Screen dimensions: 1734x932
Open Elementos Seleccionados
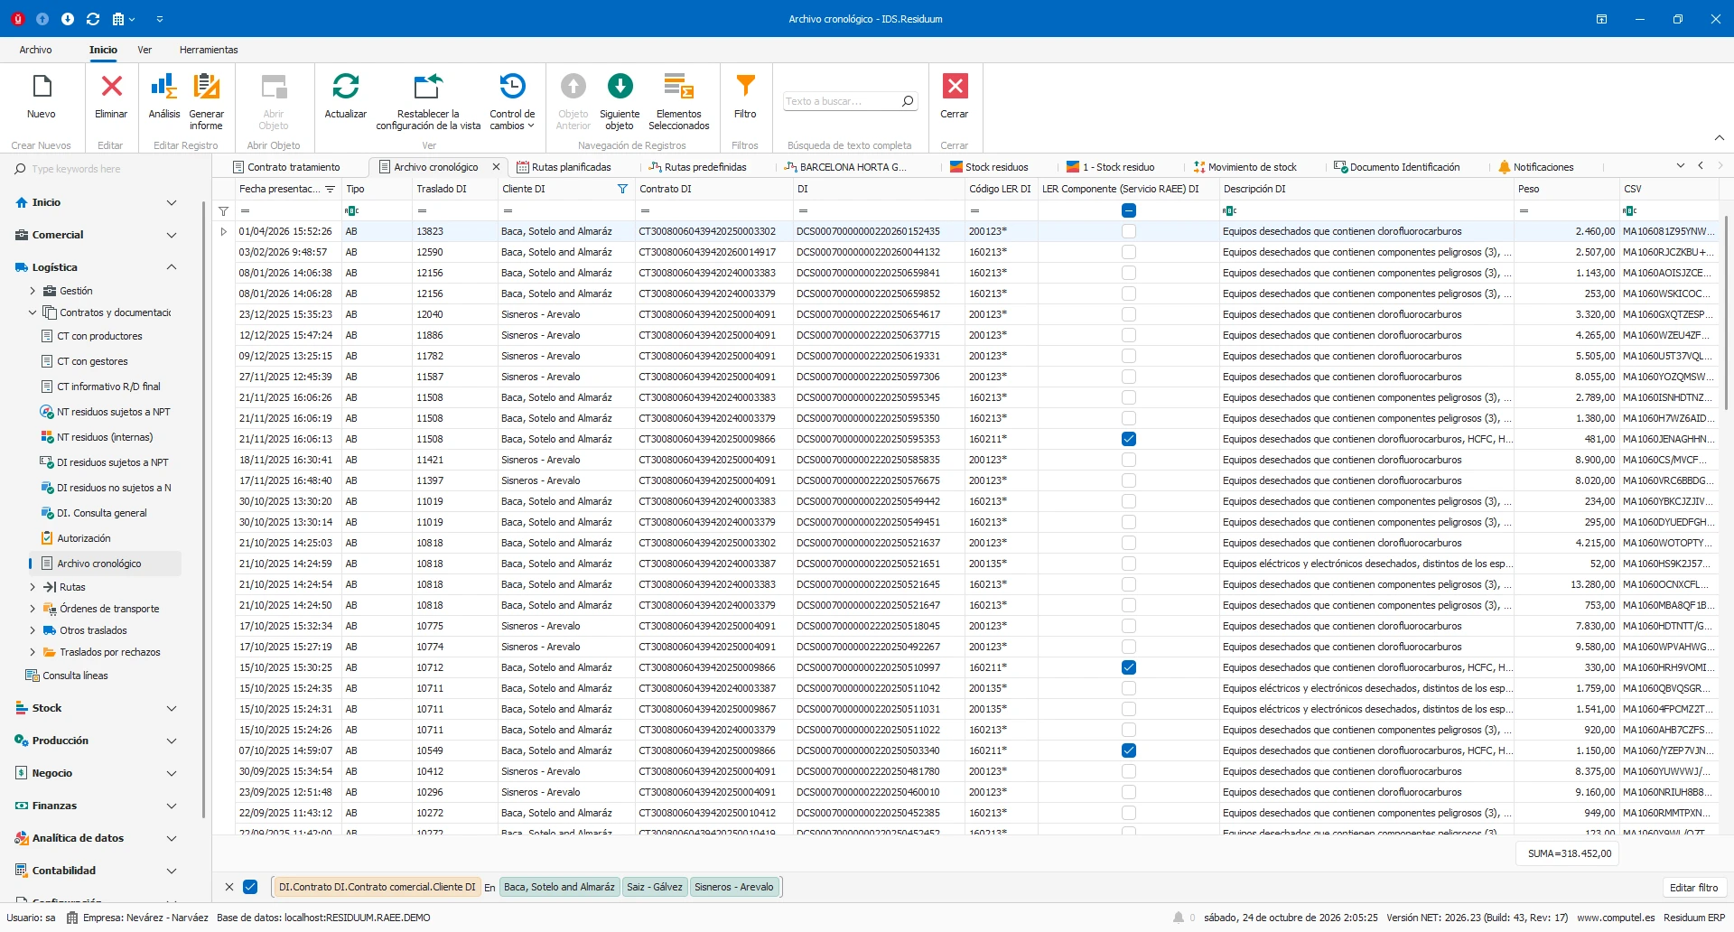(679, 87)
